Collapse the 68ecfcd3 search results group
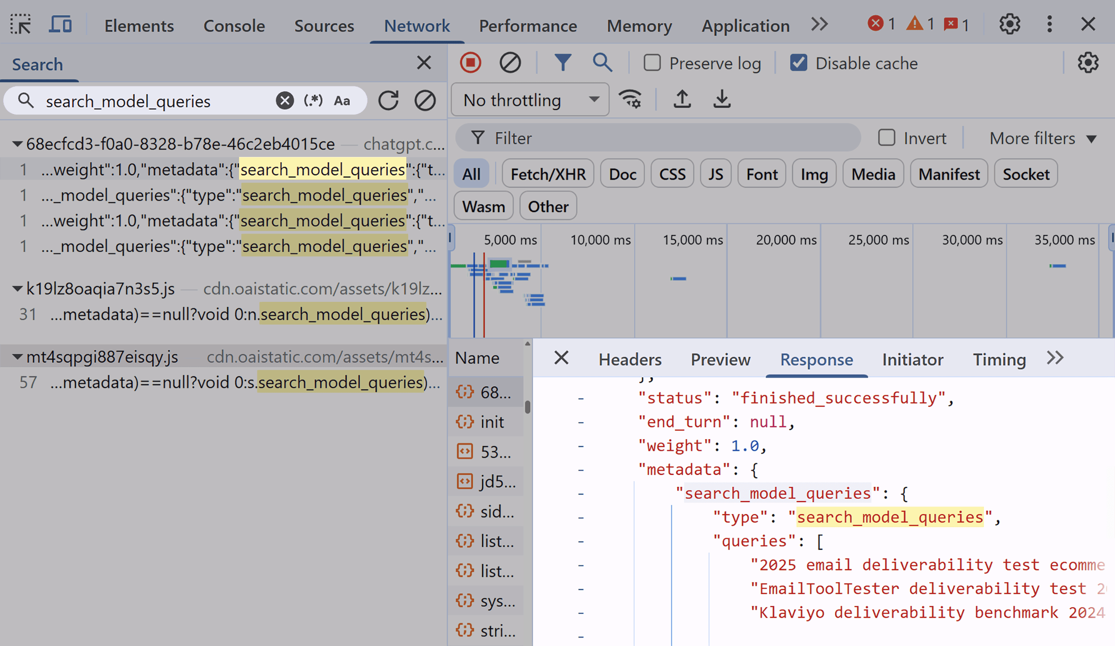This screenshot has width=1115, height=646. [x=17, y=144]
